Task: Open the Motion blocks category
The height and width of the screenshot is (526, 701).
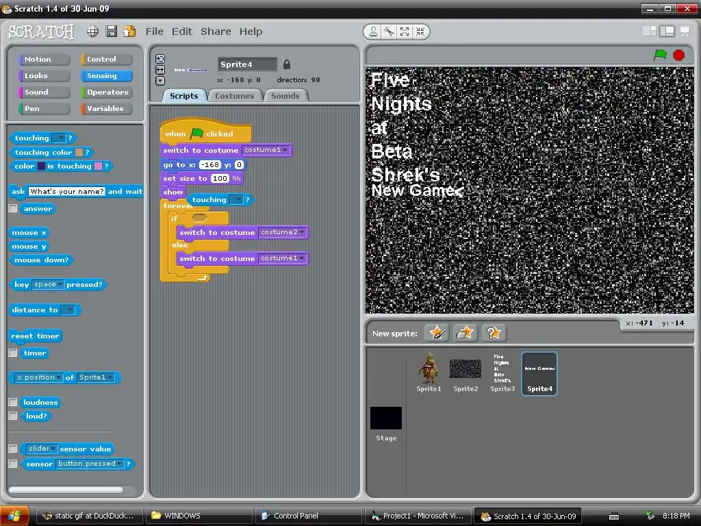Action: click(x=44, y=59)
